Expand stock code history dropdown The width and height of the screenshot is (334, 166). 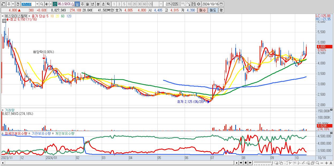(x=37, y=4)
